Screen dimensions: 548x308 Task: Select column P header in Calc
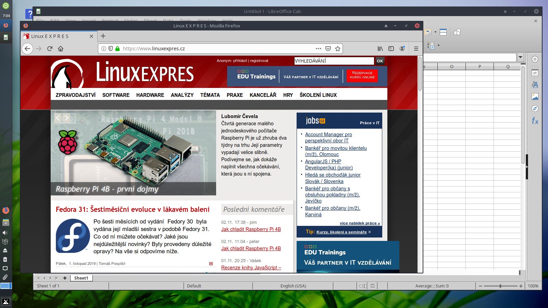[x=480, y=66]
